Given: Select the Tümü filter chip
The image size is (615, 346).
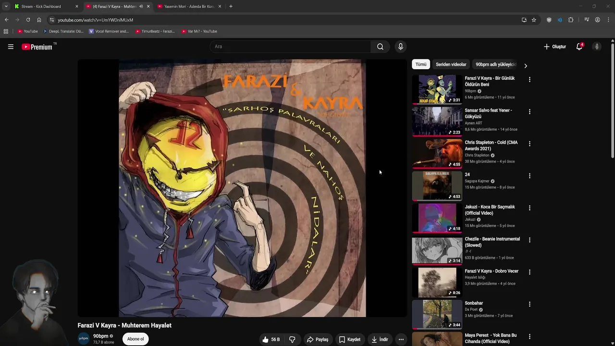Looking at the screenshot, I should coord(421,64).
